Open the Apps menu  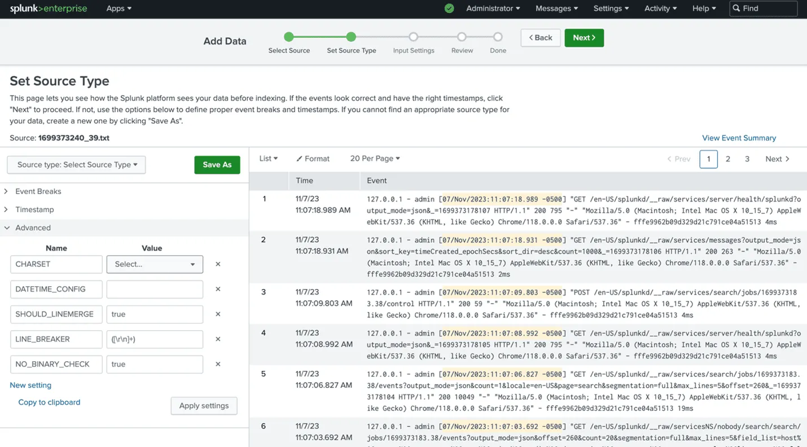119,8
